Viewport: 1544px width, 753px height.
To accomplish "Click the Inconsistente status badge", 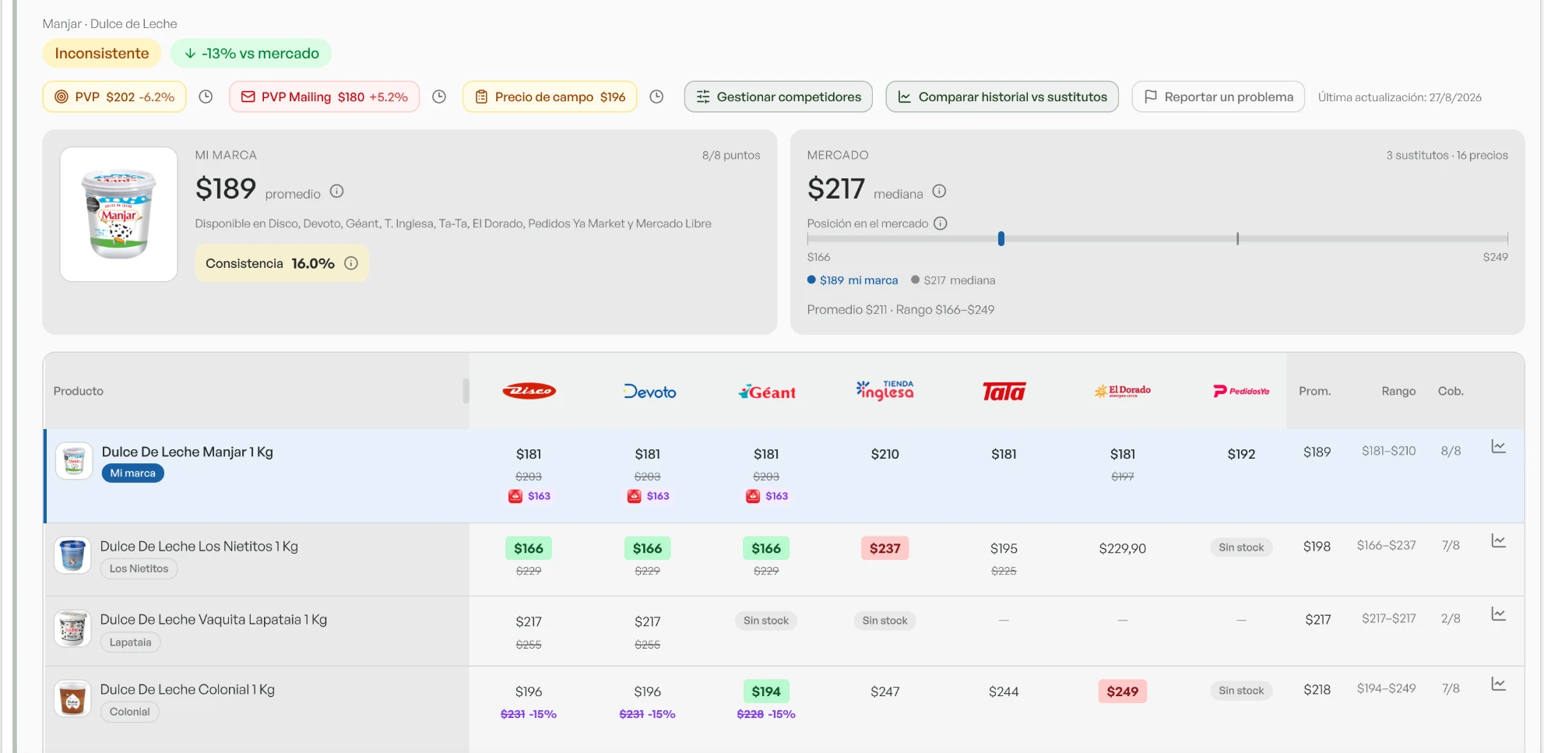I will 102,53.
